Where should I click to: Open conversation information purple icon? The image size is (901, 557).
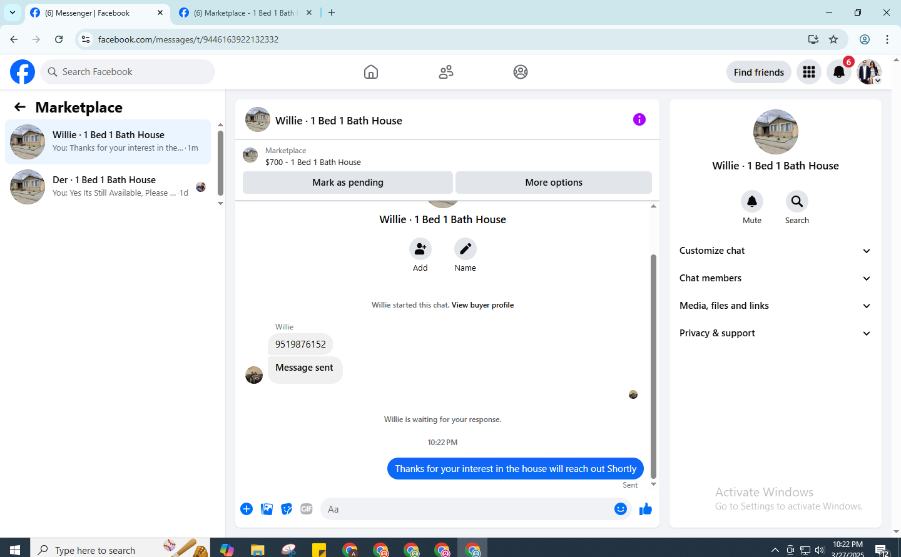pos(639,119)
